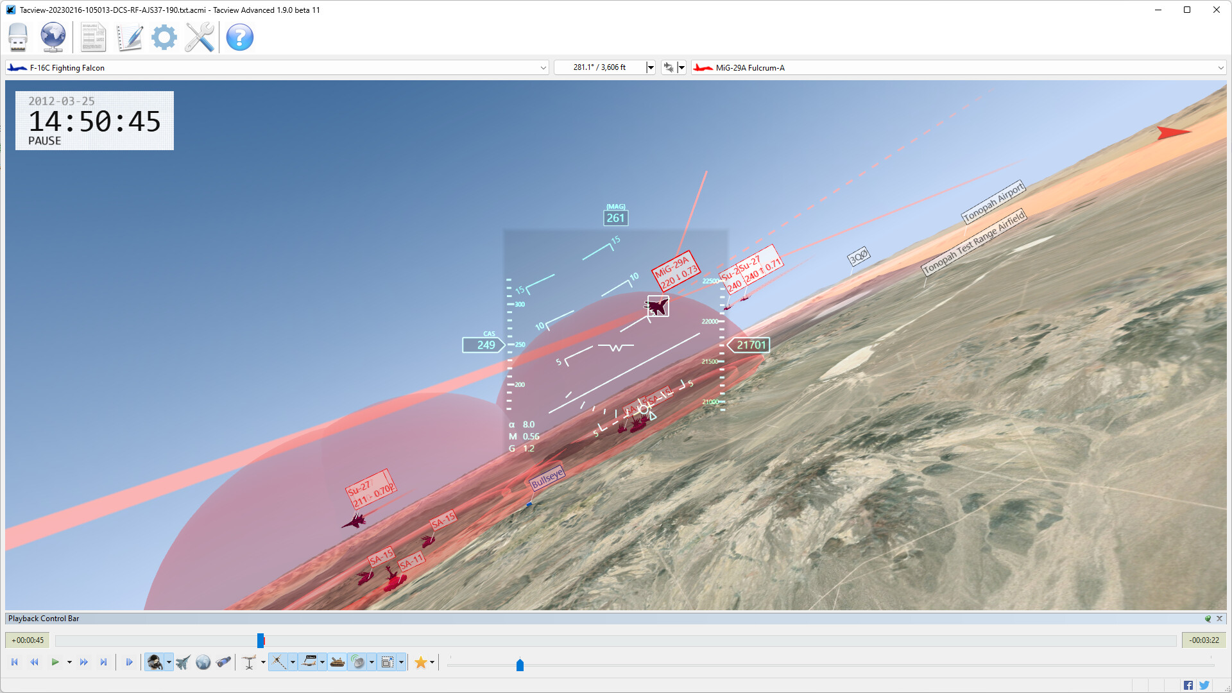Open Tacview settings
Viewport: 1232px width, 693px height.
pos(164,37)
